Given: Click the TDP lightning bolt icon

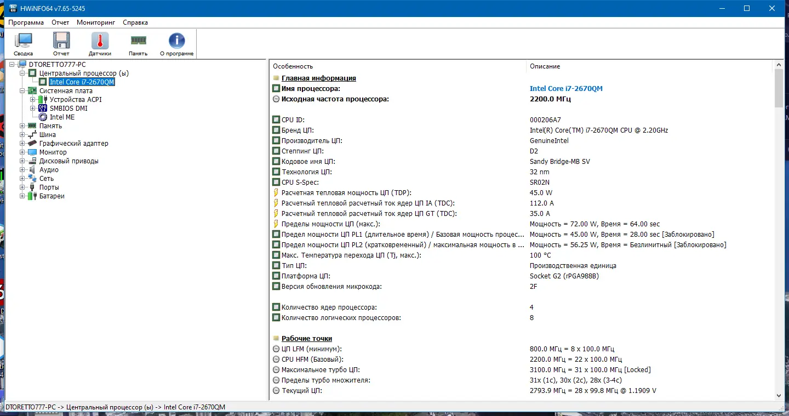Looking at the screenshot, I should [x=276, y=193].
